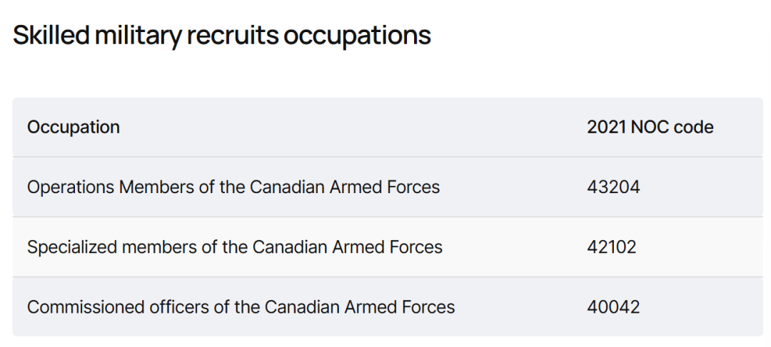The image size is (771, 347).
Task: Click the word "Operations" in the first row
Action: 70,187
